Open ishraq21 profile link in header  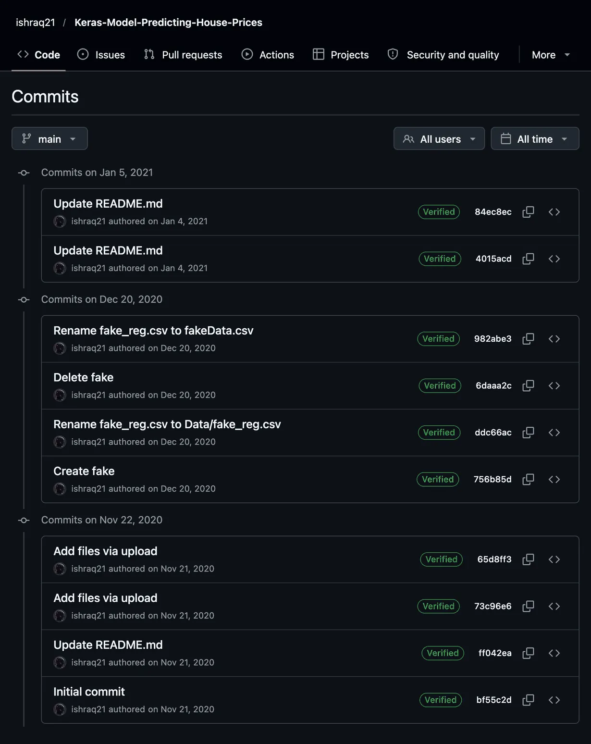tap(36, 23)
